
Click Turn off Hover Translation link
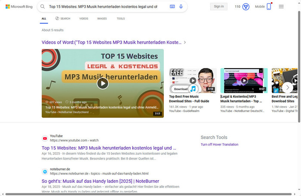coord(219,145)
